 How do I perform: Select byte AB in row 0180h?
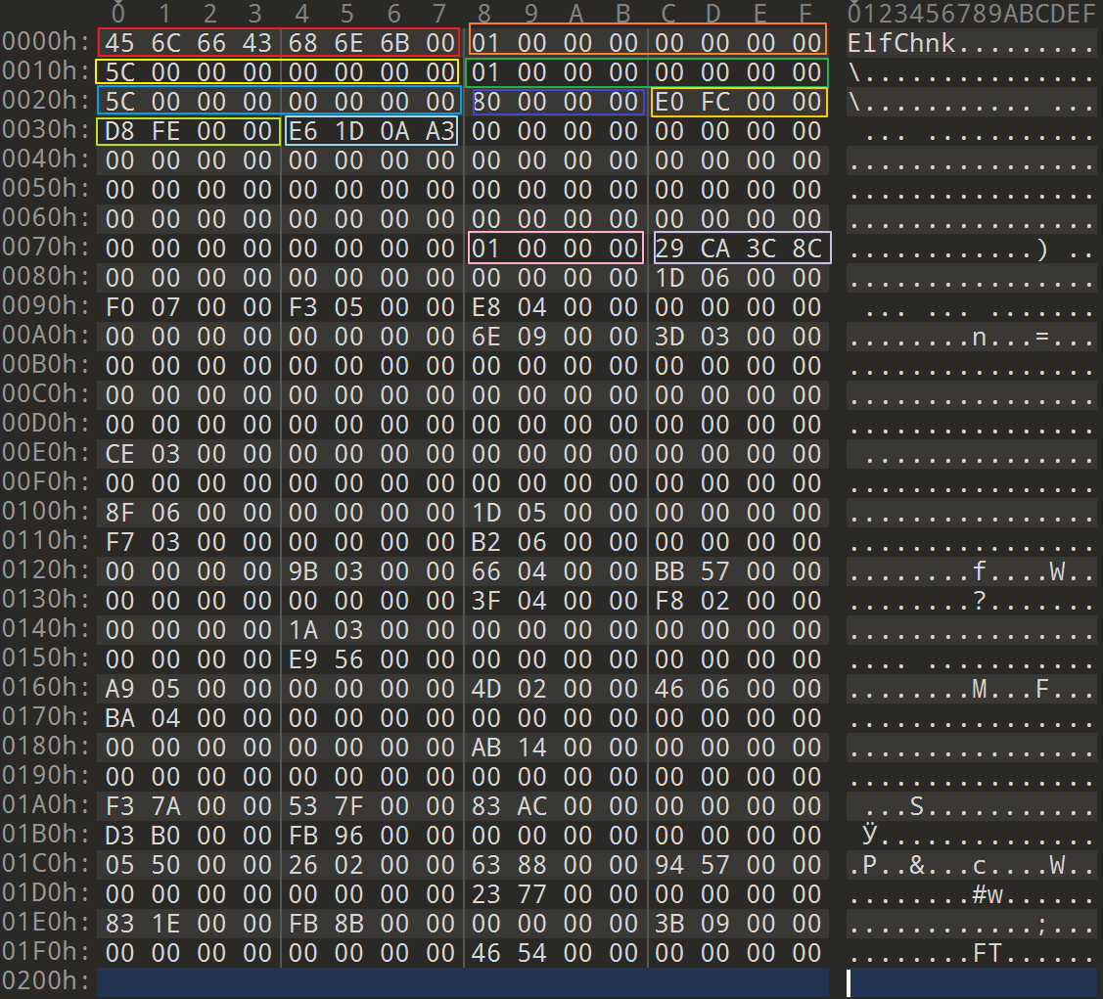point(485,748)
